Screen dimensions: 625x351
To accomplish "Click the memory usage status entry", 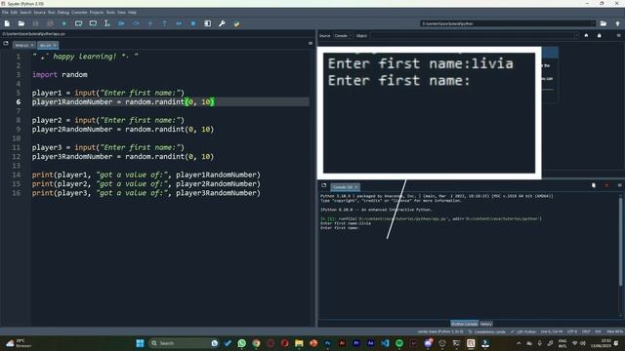I will pos(614,331).
